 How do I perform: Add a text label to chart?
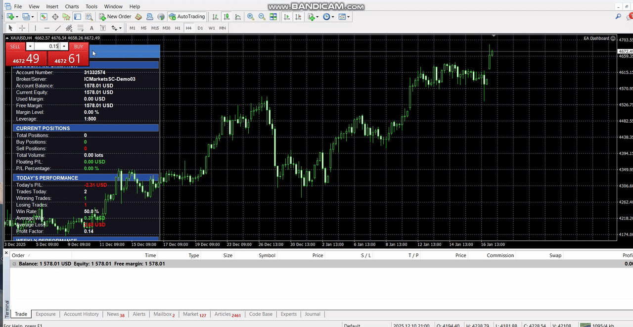point(103,28)
